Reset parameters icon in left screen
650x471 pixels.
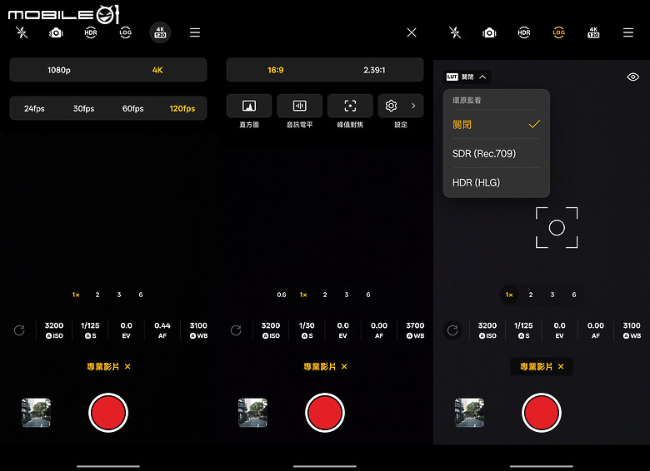19,330
